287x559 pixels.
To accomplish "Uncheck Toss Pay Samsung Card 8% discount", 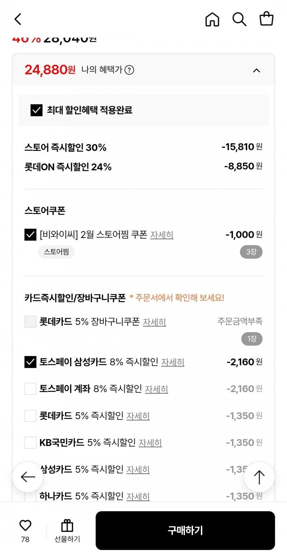I will [x=30, y=362].
